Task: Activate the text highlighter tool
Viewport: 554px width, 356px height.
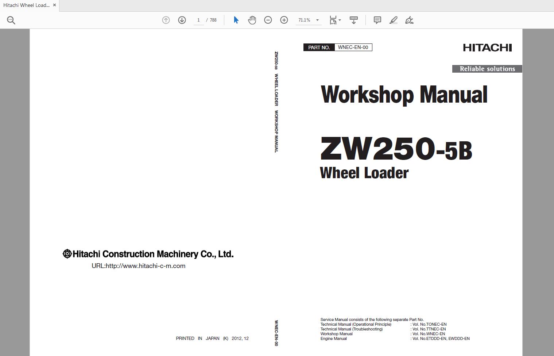Action: 393,20
